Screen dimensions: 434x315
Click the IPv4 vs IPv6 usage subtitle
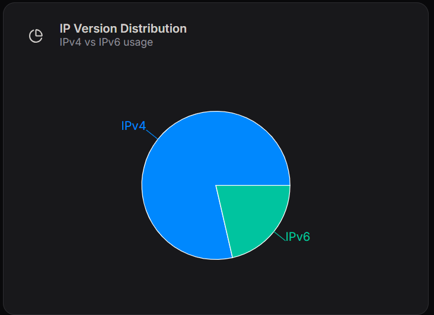[x=106, y=42]
